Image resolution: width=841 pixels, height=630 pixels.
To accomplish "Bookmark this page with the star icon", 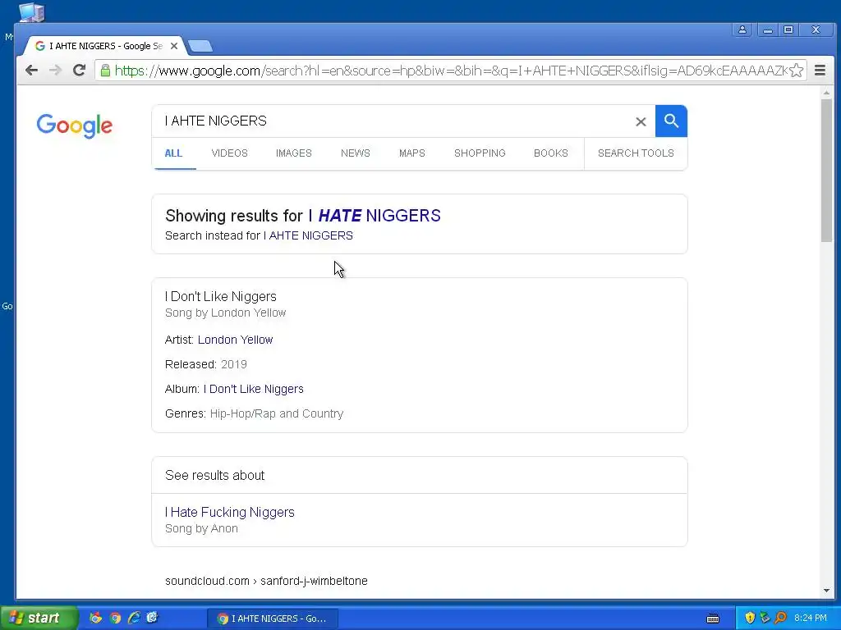I will point(797,71).
